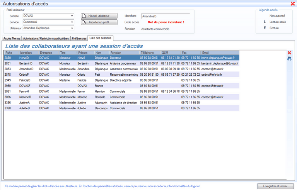Click the GSM column header
The image size is (297, 190).
[x=171, y=53]
